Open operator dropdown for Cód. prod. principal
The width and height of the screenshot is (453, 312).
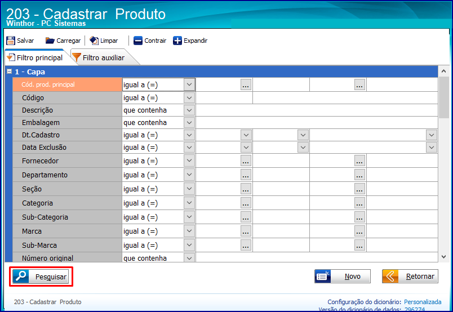coord(189,84)
